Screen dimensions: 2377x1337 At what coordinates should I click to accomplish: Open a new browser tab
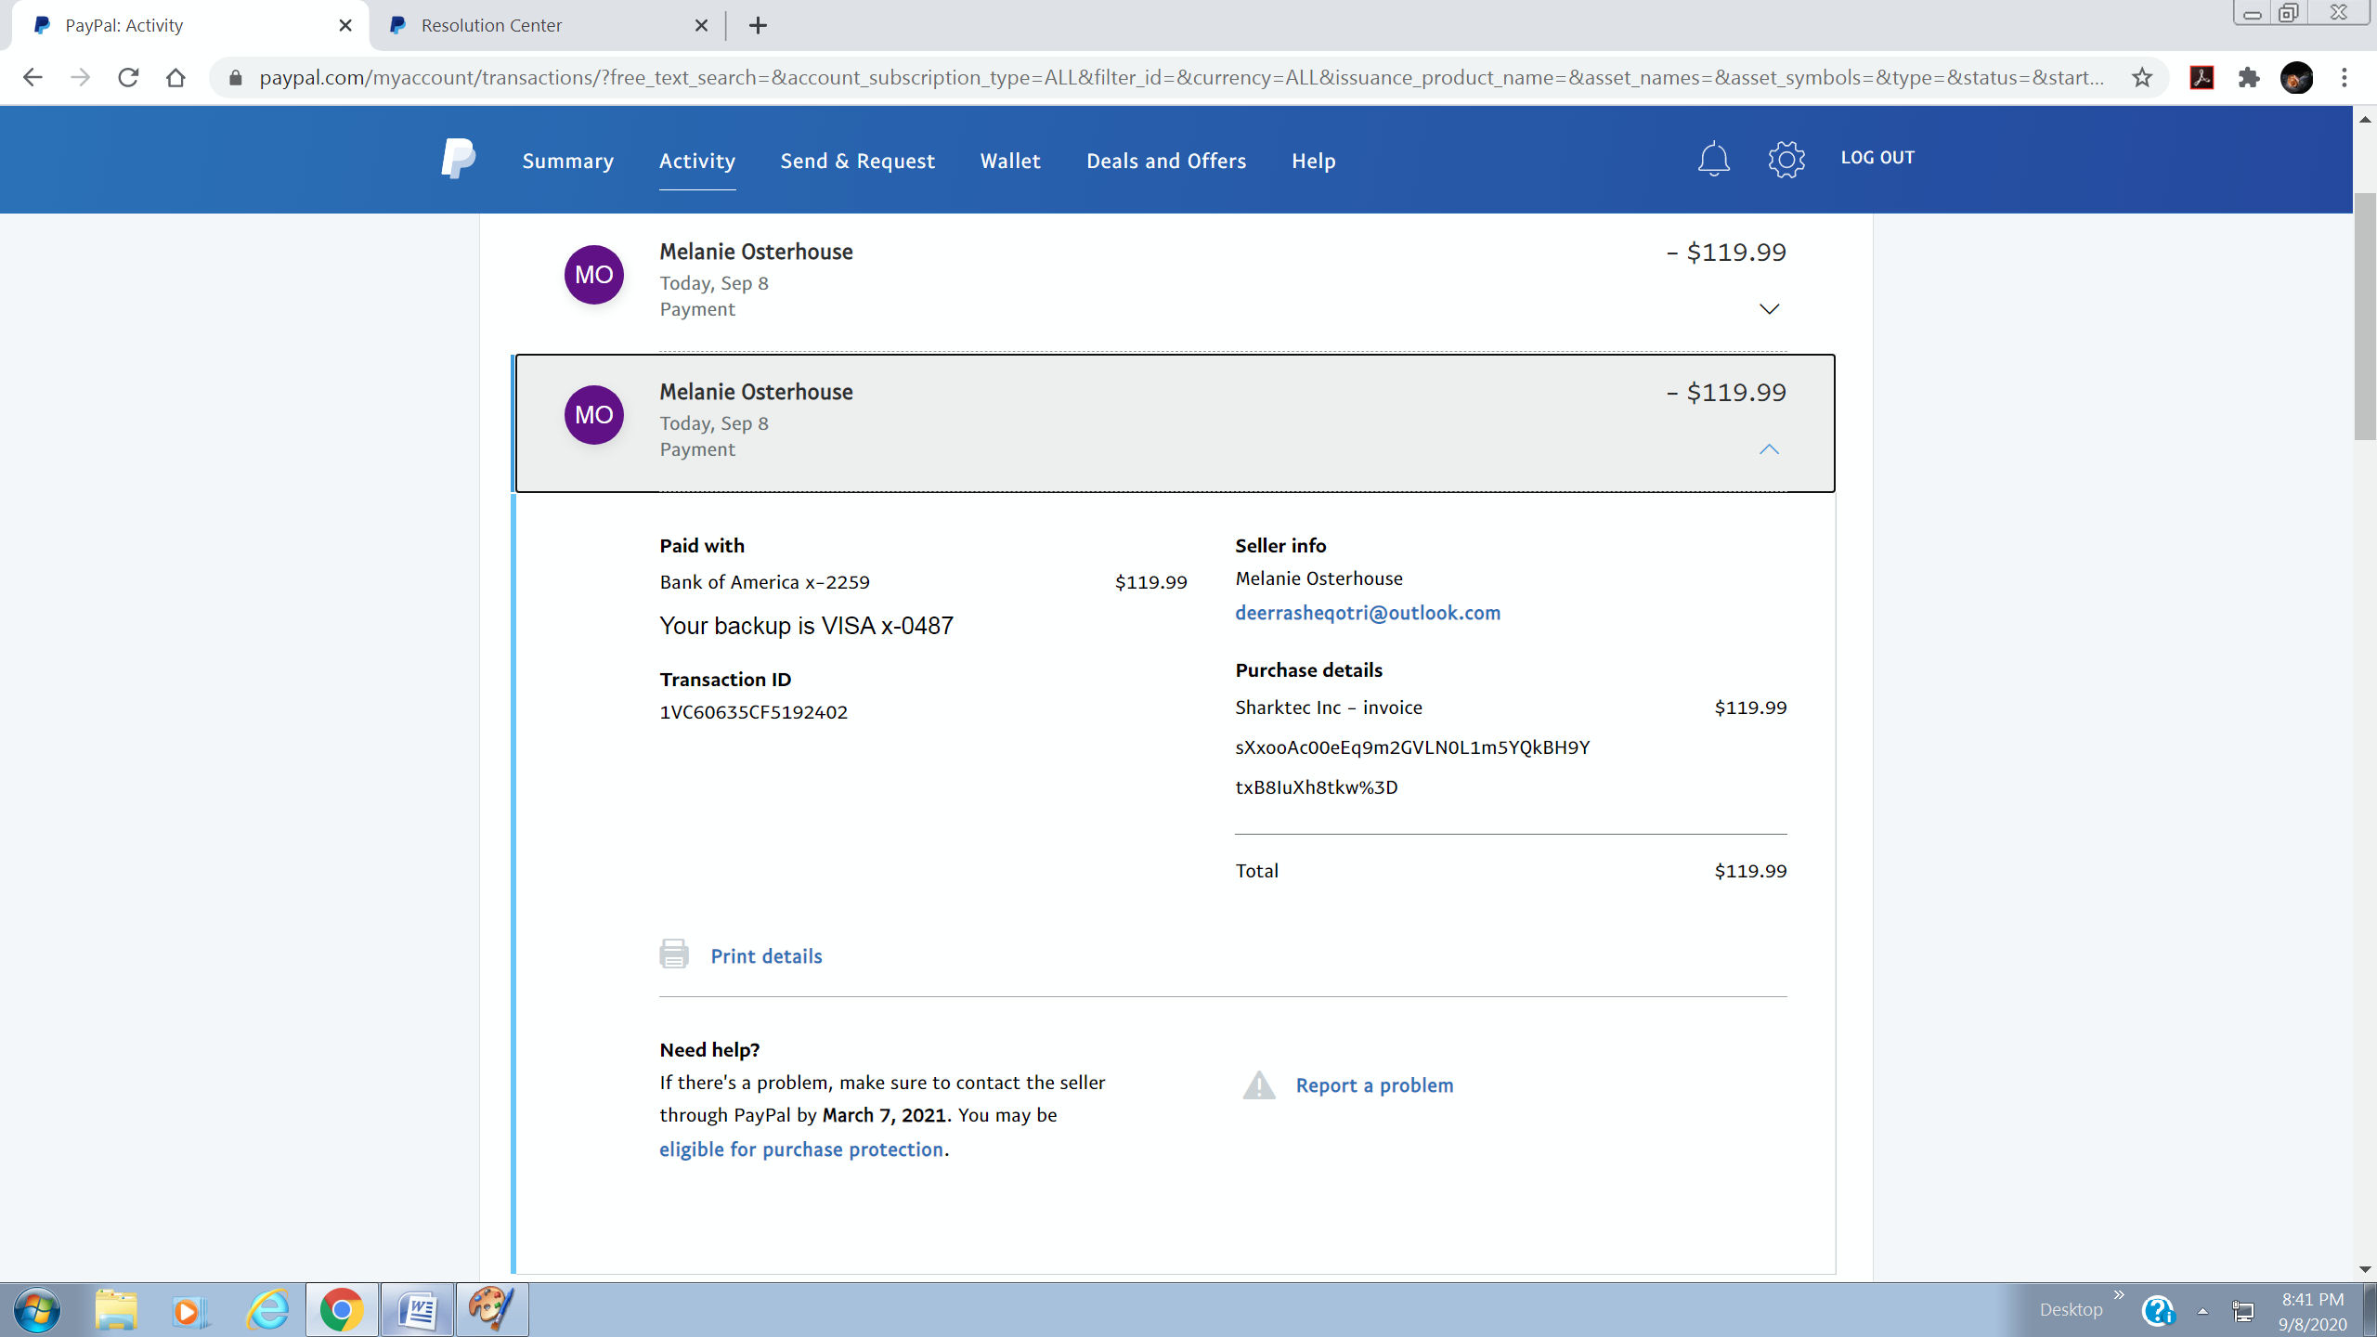click(x=758, y=26)
